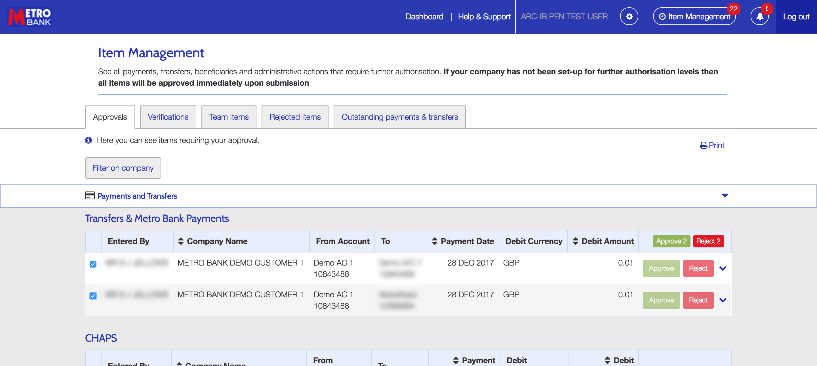This screenshot has width=817, height=366.
Task: Expand details of second transfer row
Action: tap(723, 300)
